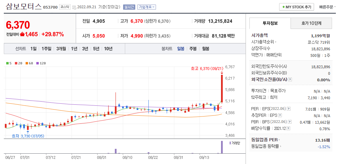
Task: Click the tall 09/21 volume bar
Action: point(222,147)
